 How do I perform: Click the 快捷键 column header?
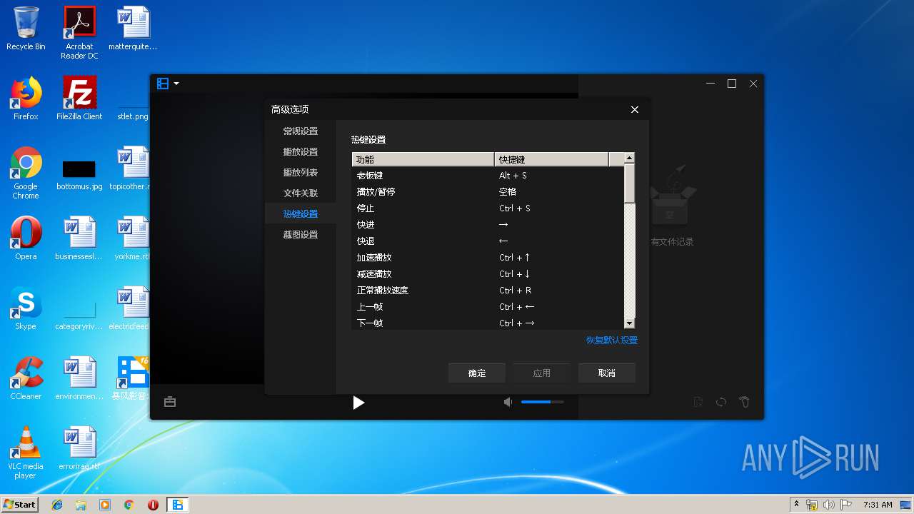pos(551,159)
